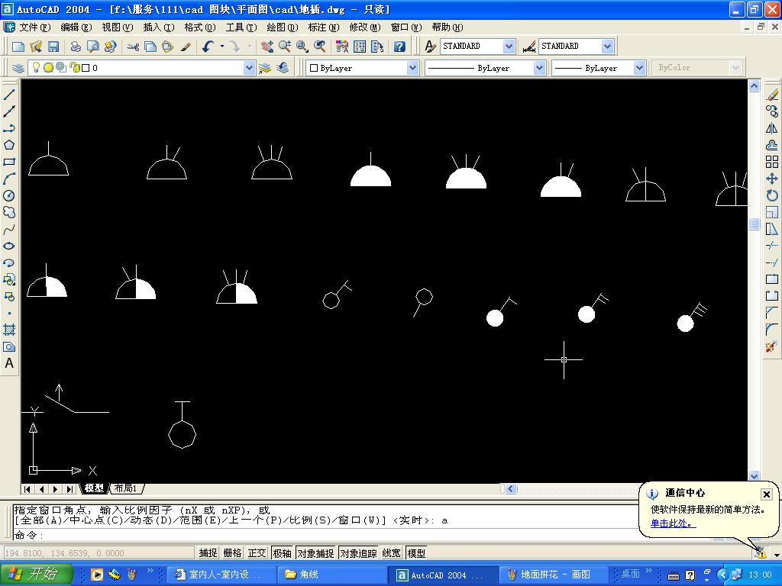Click the Zoom Previous icon
The height and width of the screenshot is (586, 782).
[x=320, y=47]
